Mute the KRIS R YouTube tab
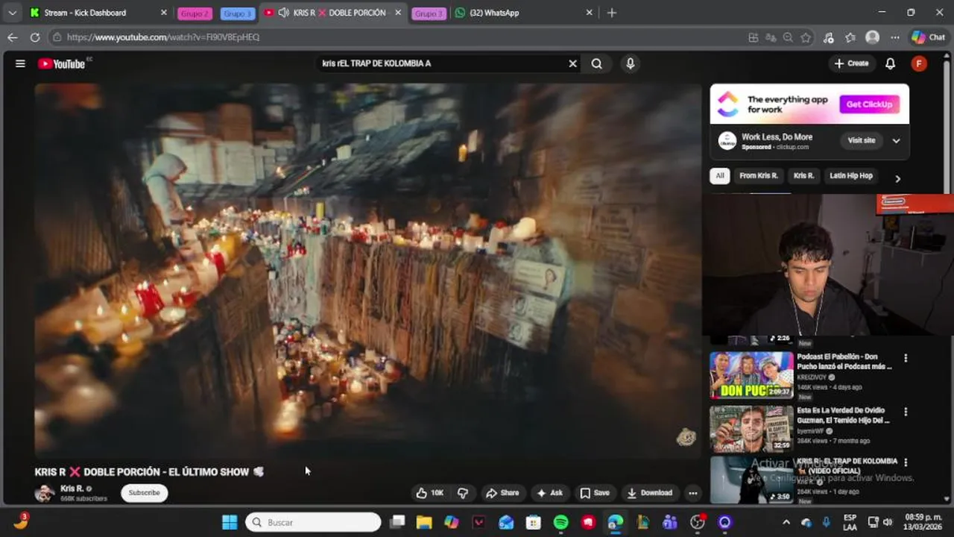This screenshot has height=537, width=954. [x=283, y=13]
